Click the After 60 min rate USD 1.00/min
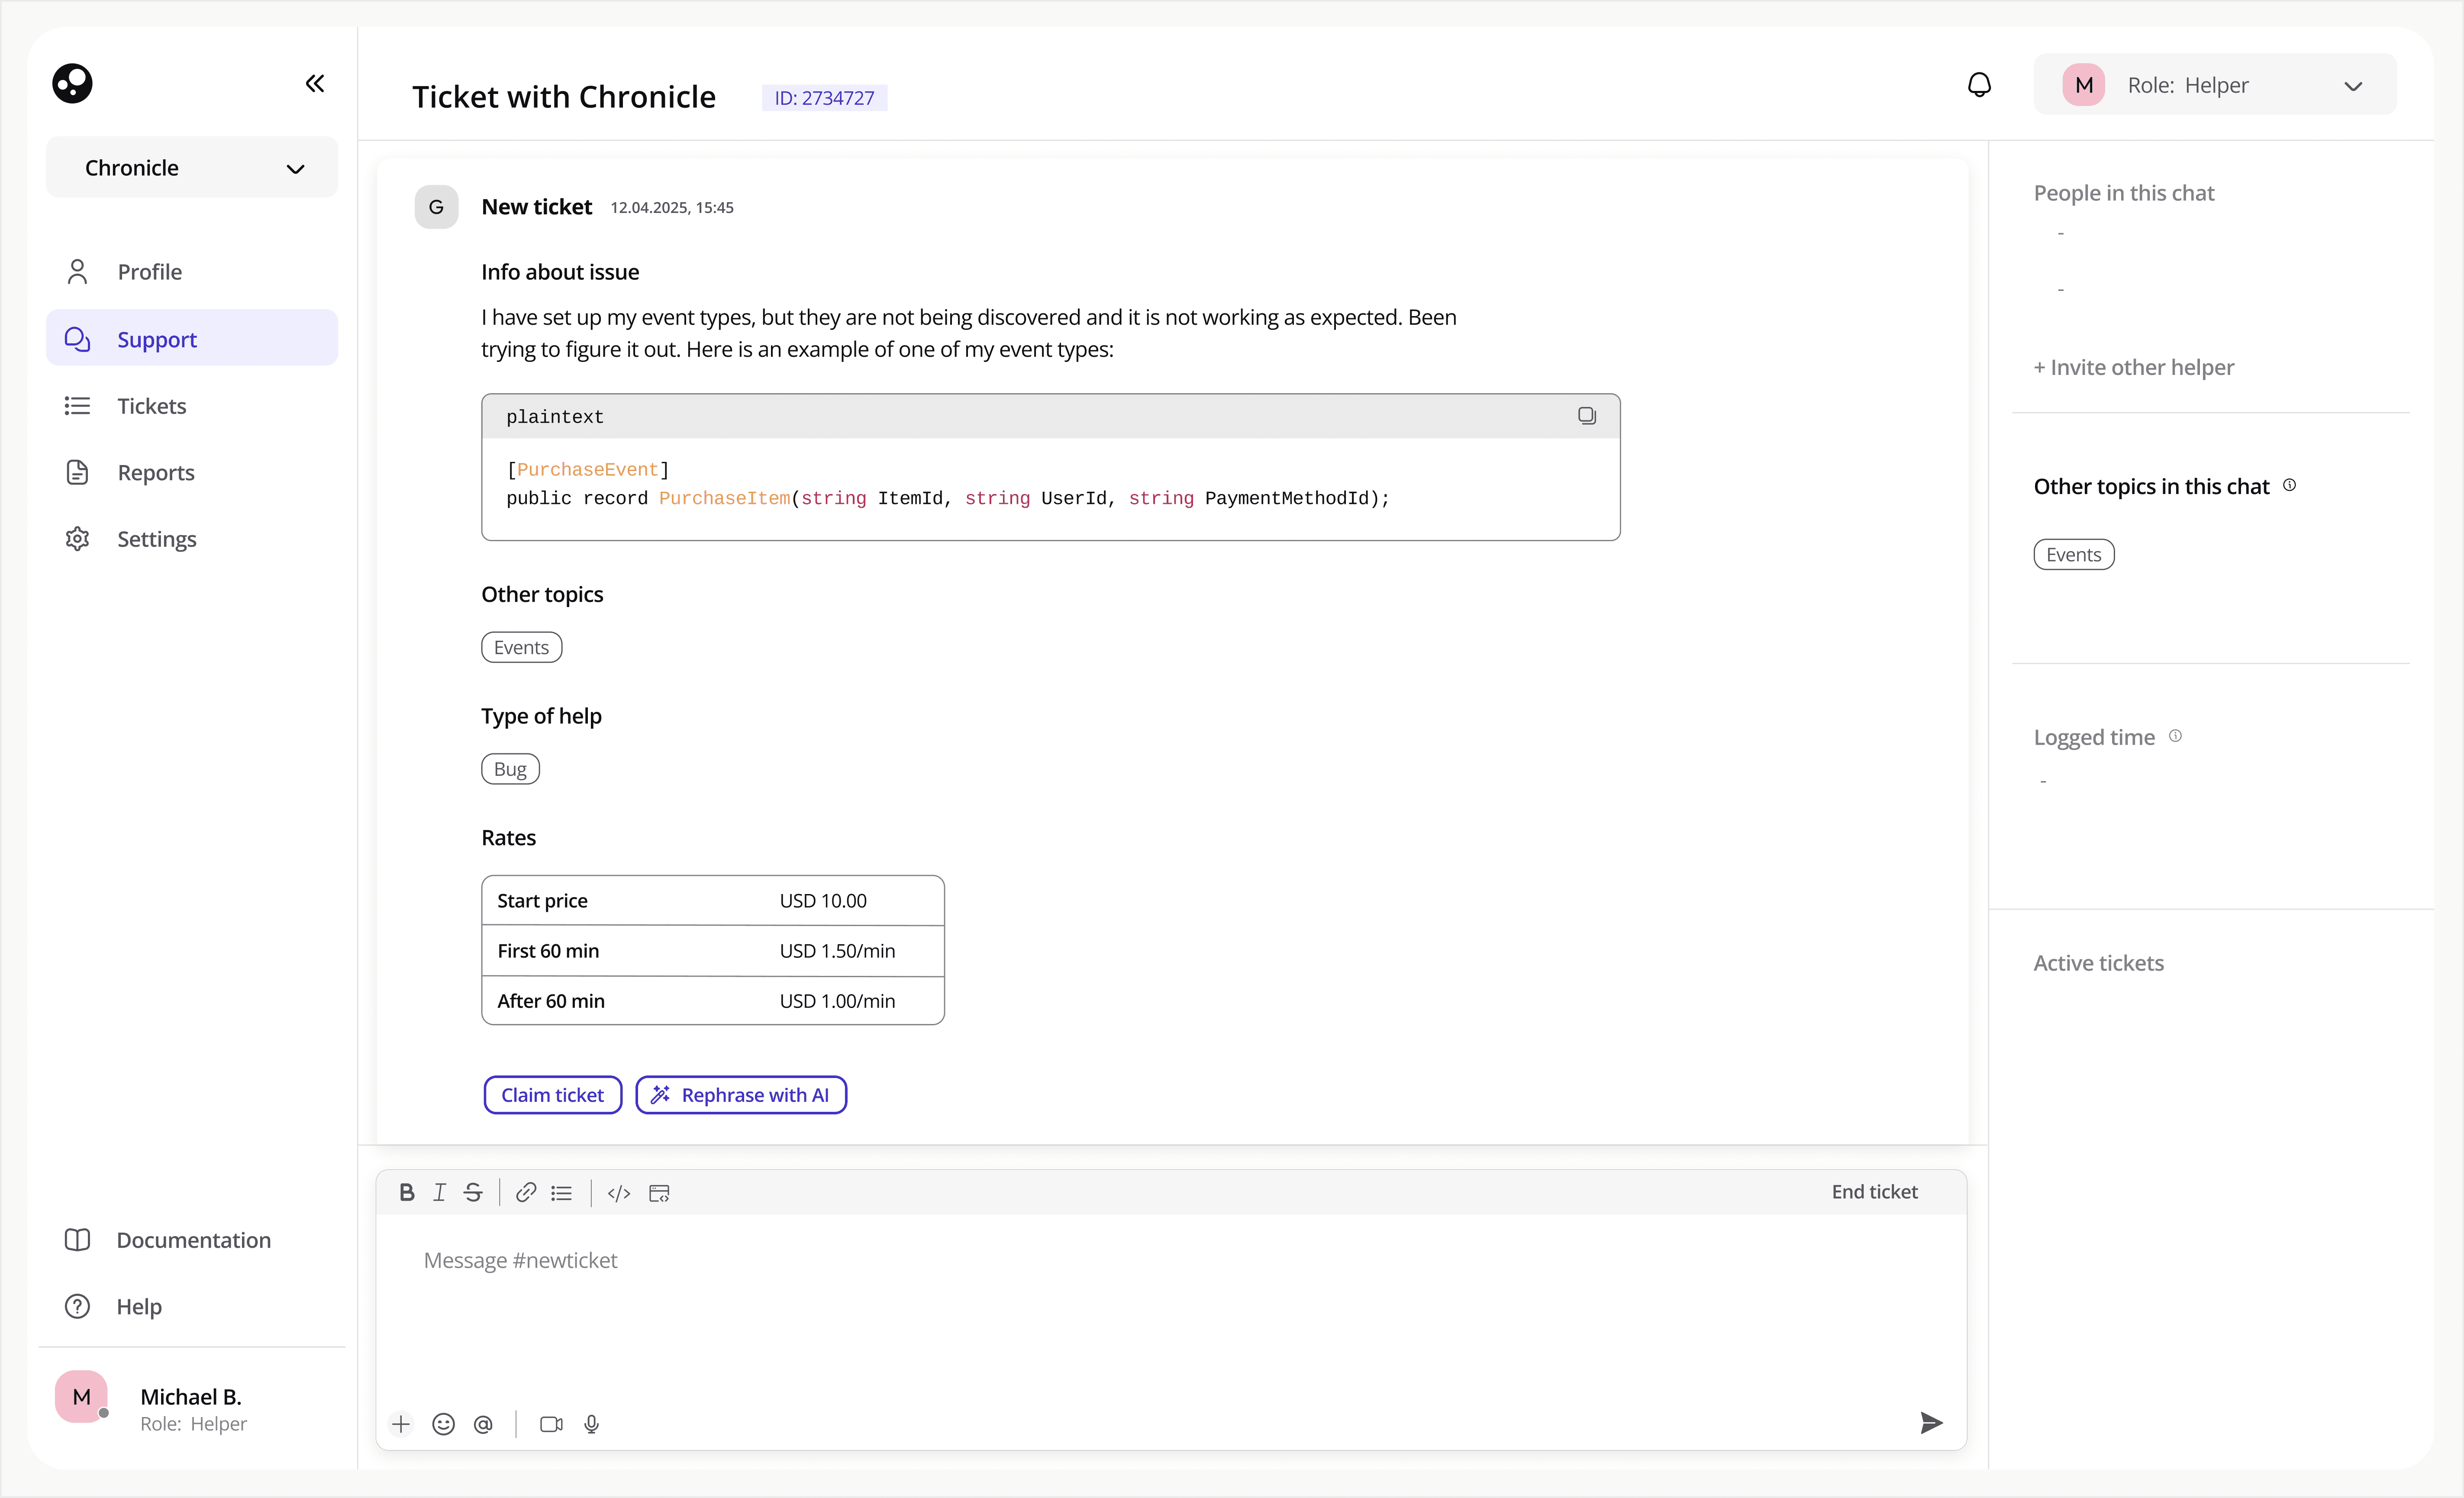The height and width of the screenshot is (1498, 2464). pos(837,1001)
